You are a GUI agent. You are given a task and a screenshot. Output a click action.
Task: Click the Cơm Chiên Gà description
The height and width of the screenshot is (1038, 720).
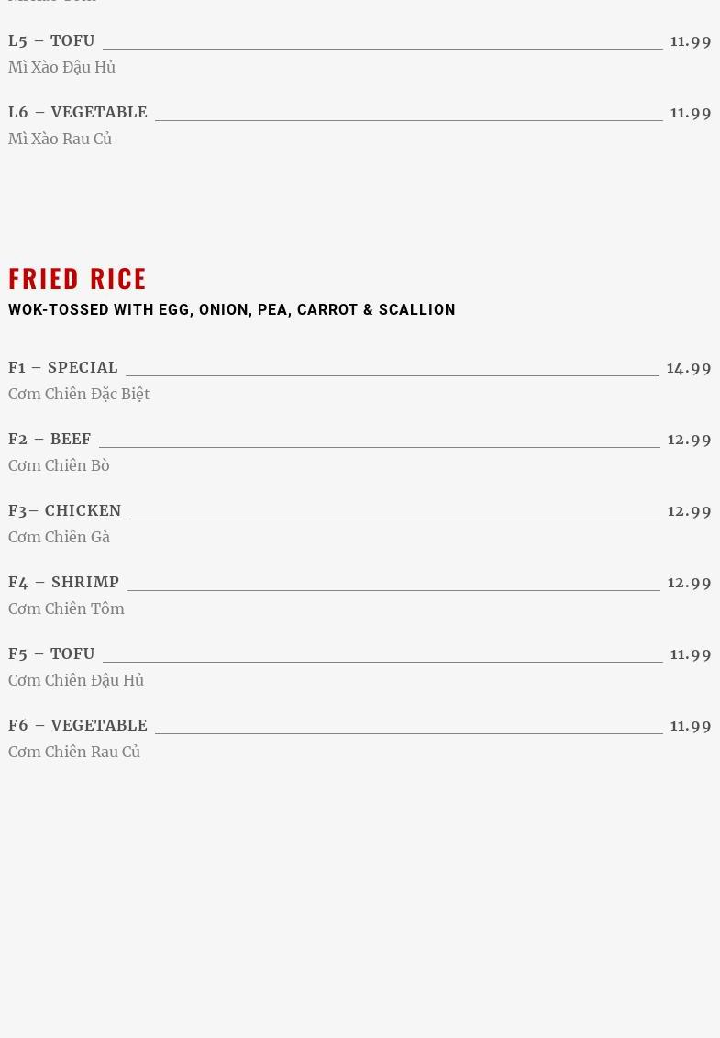pyautogui.click(x=59, y=538)
